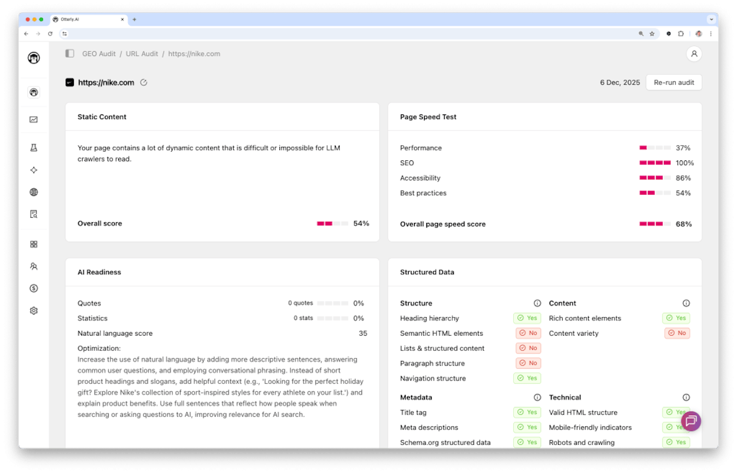The image size is (737, 473).
Task: Click the '0 stats' label
Action: [x=304, y=318]
